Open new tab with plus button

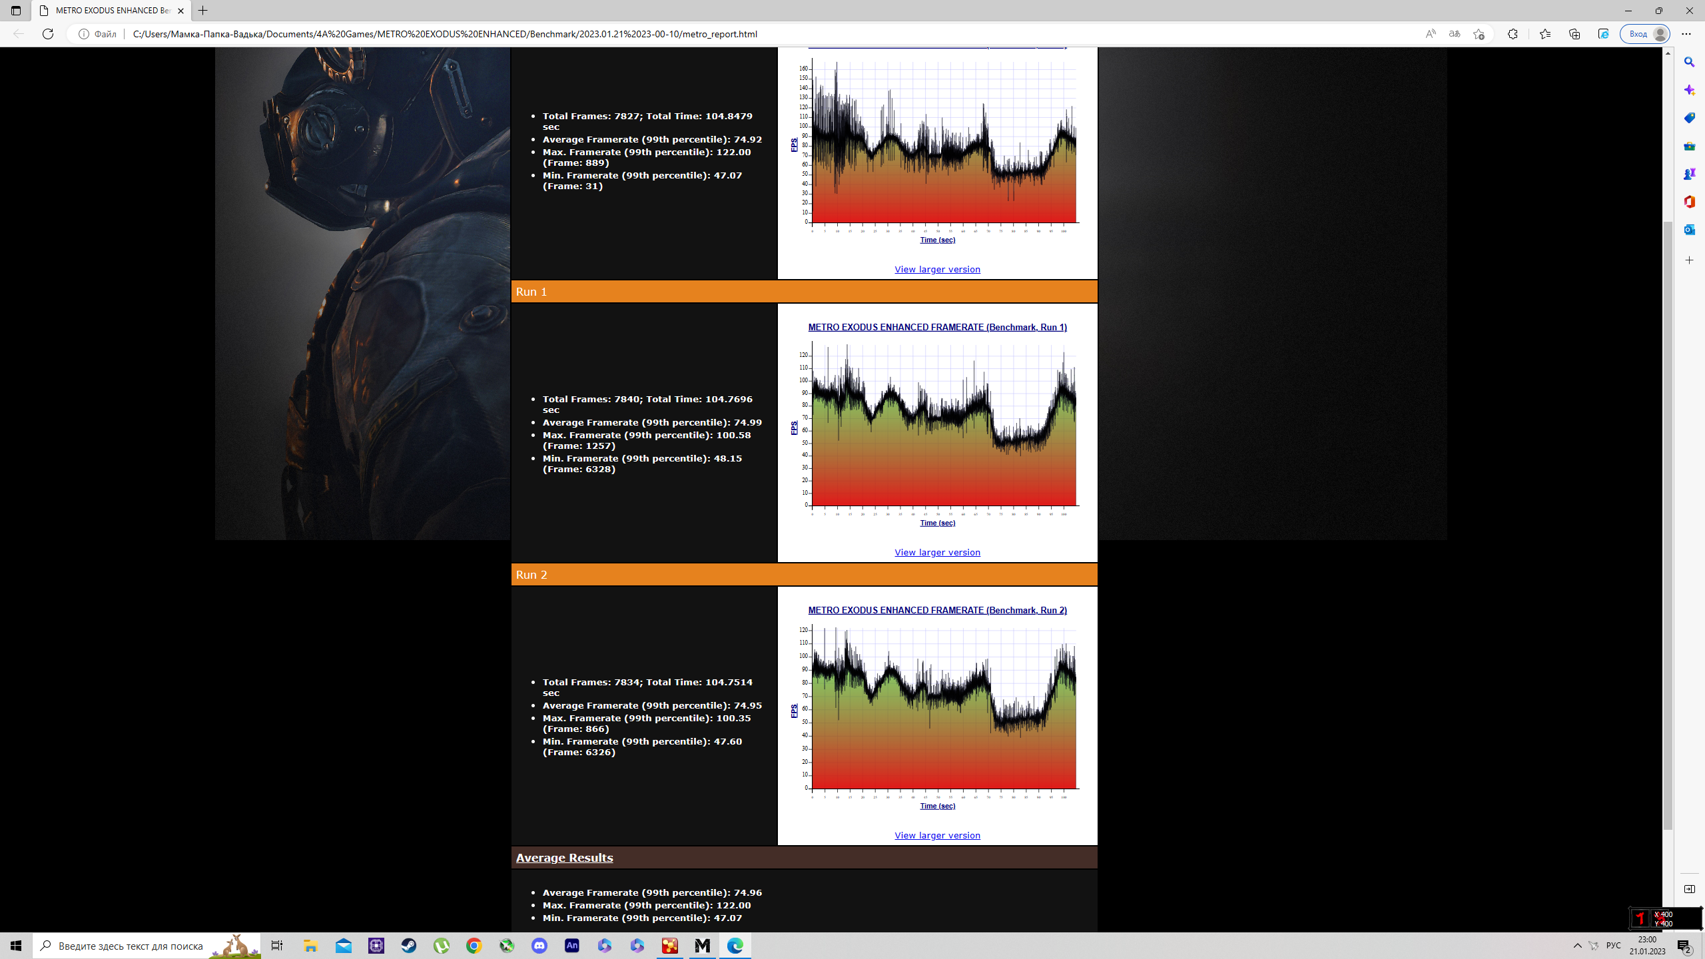(x=203, y=11)
